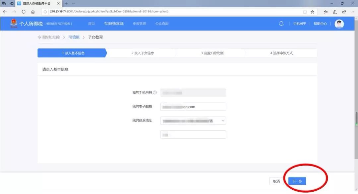Open the tab list chevron next to new tab

(x=73, y=3)
